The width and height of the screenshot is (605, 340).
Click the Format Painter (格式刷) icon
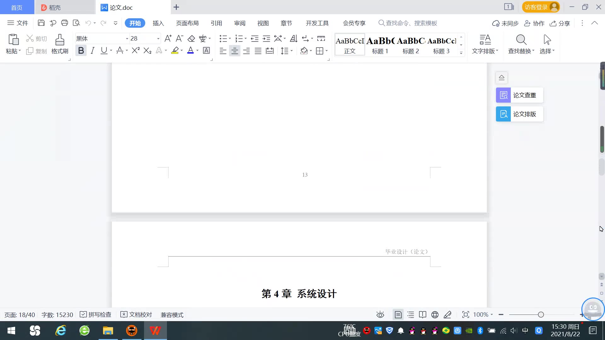(x=60, y=44)
